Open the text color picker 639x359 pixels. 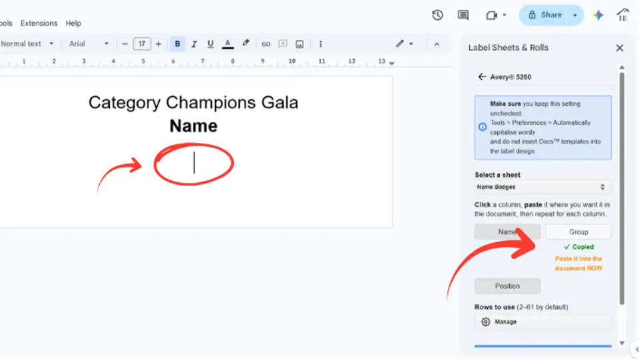pos(228,44)
